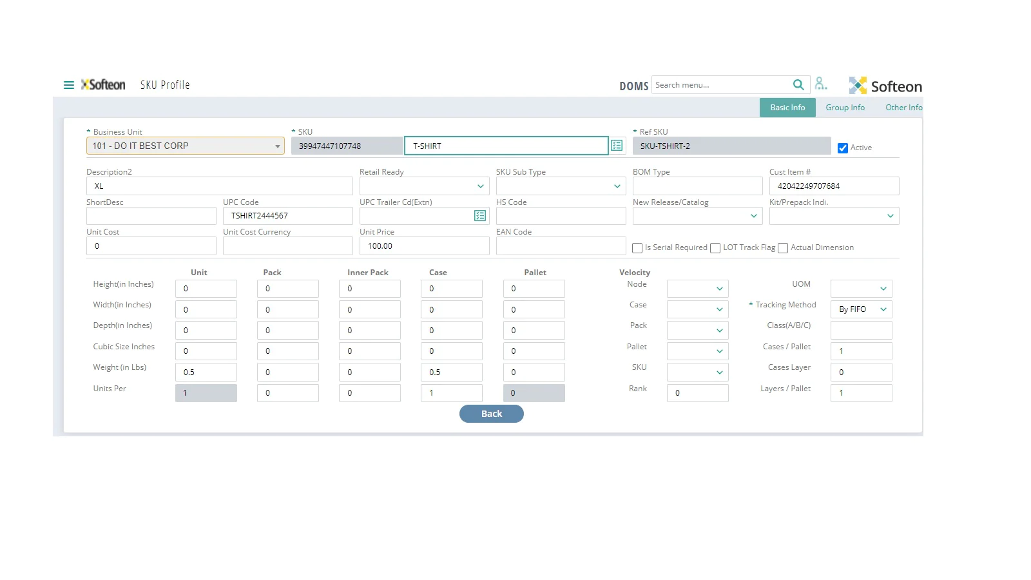This screenshot has width=1031, height=580.
Task: Open the UPC Trailer Cd lookup icon
Action: click(x=480, y=216)
